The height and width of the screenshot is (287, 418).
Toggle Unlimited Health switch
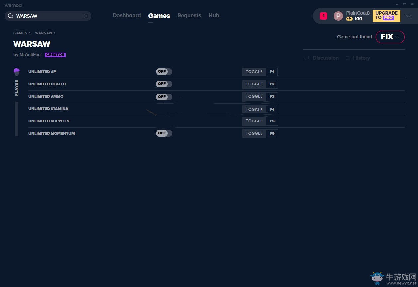pos(164,84)
